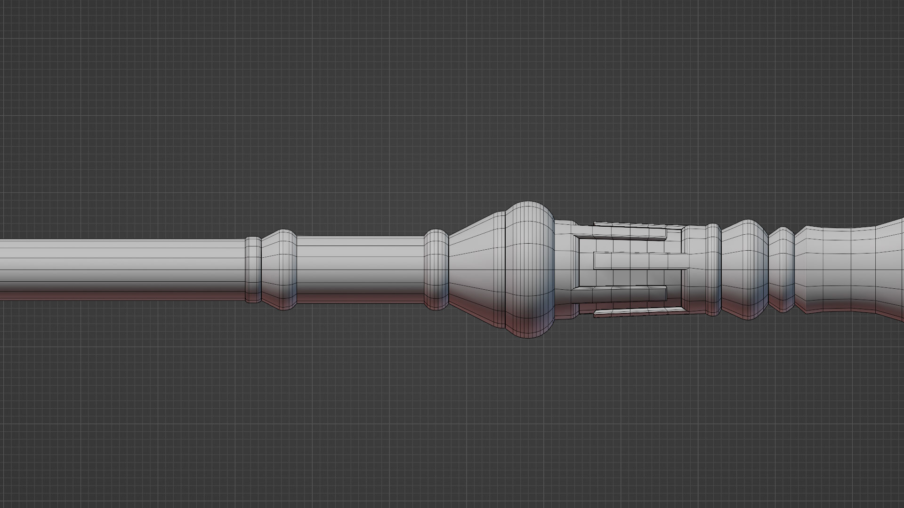Click the rounded ring before the cone taper
Screen dimensions: 904x508
pos(436,270)
